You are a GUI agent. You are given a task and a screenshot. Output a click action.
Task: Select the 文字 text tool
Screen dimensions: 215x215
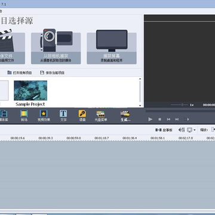[x=63, y=116]
